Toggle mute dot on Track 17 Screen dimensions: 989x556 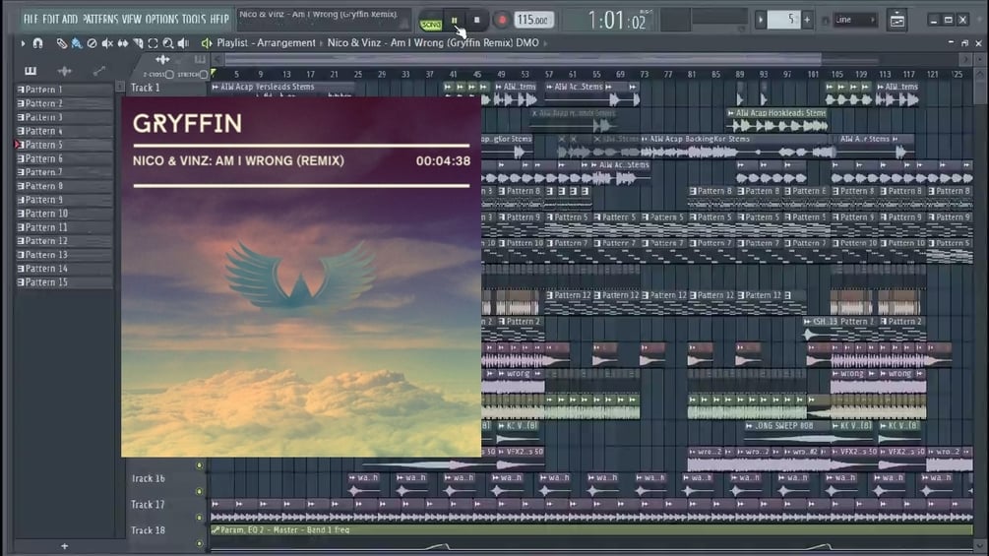200,517
